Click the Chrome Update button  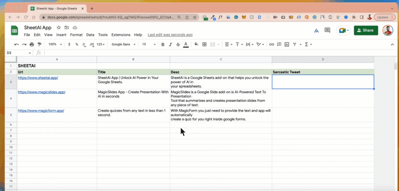[x=384, y=17]
